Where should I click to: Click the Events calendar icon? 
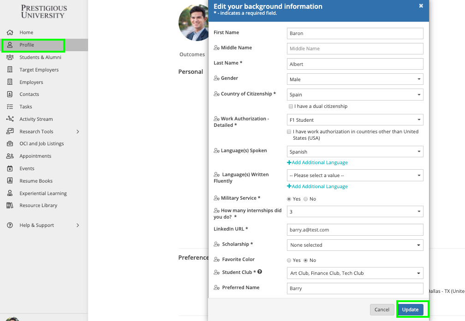click(10, 168)
